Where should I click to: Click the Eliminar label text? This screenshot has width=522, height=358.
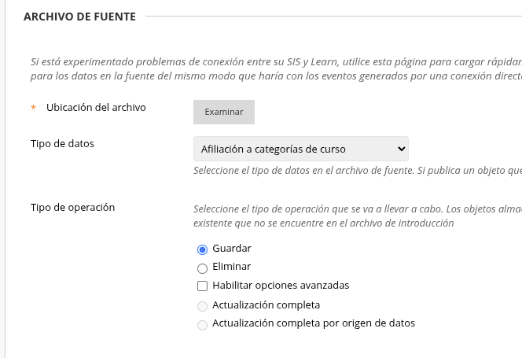point(231,266)
